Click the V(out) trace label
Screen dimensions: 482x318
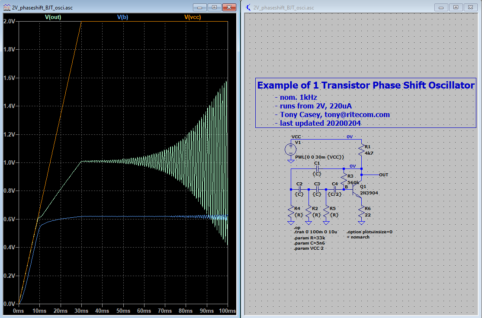(x=53, y=17)
